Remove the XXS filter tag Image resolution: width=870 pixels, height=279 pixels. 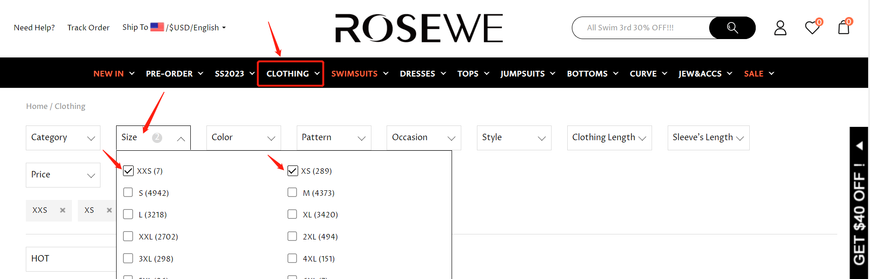[x=63, y=210]
